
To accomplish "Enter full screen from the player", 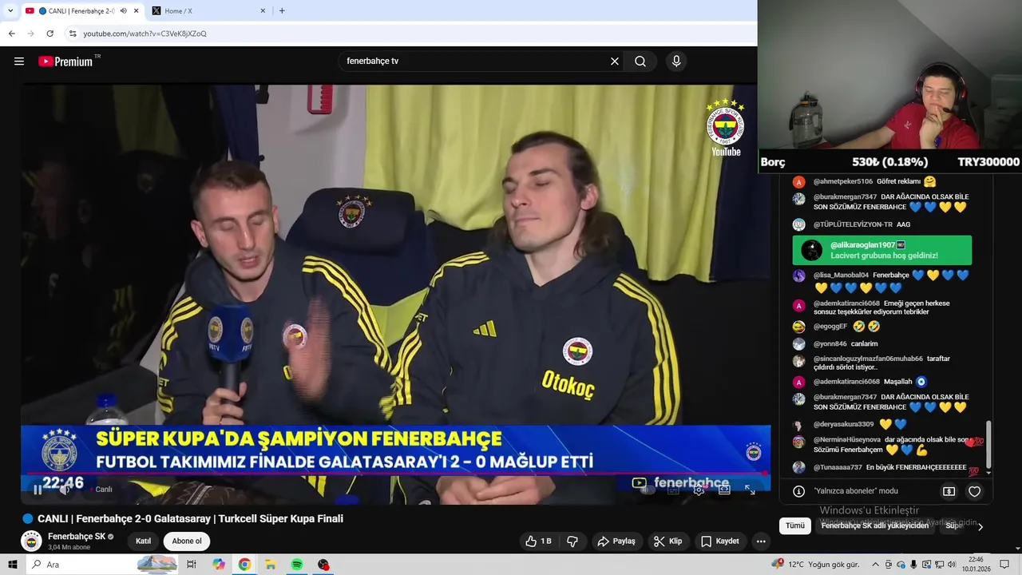I will [x=750, y=490].
